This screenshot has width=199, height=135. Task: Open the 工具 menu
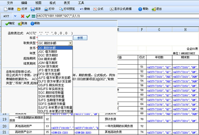(81, 3)
